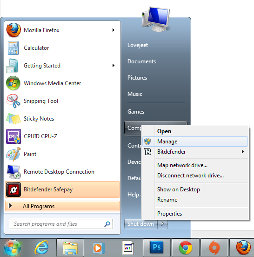Click the Search programs and files box
This screenshot has width=254, height=257.
tap(61, 224)
